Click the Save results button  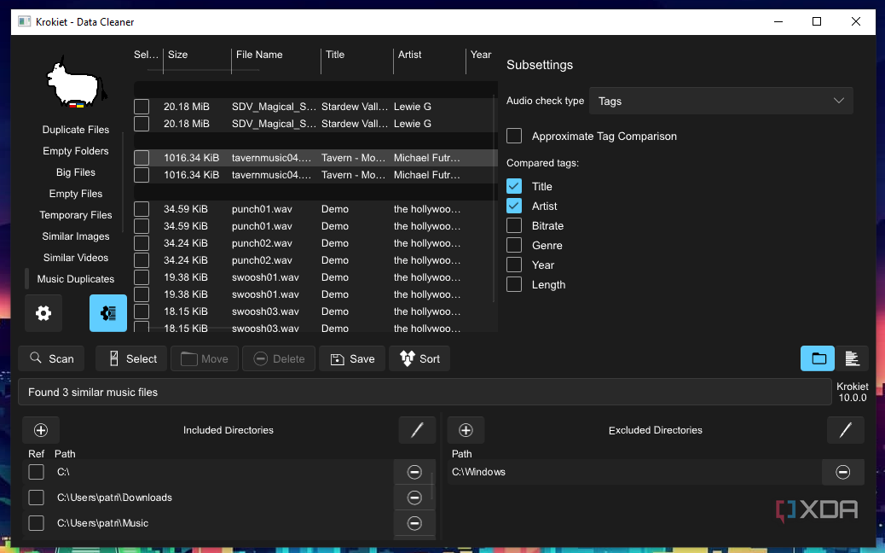[x=352, y=358]
